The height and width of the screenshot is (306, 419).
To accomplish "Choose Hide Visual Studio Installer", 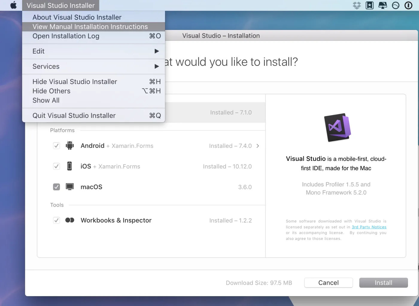I will 94,82.
